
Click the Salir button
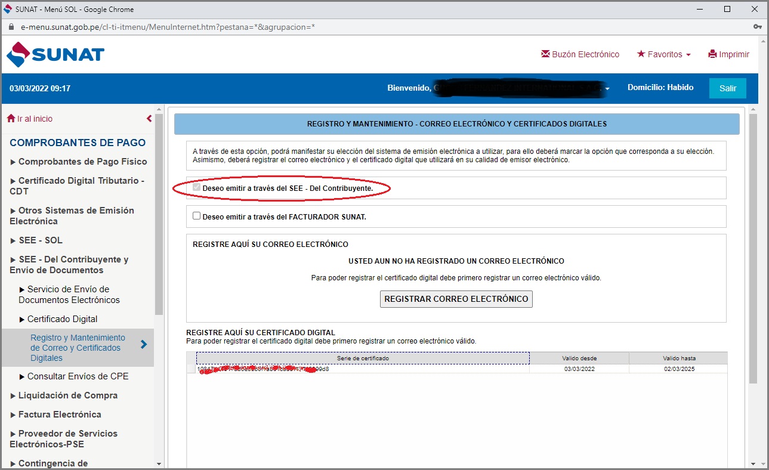pyautogui.click(x=728, y=88)
